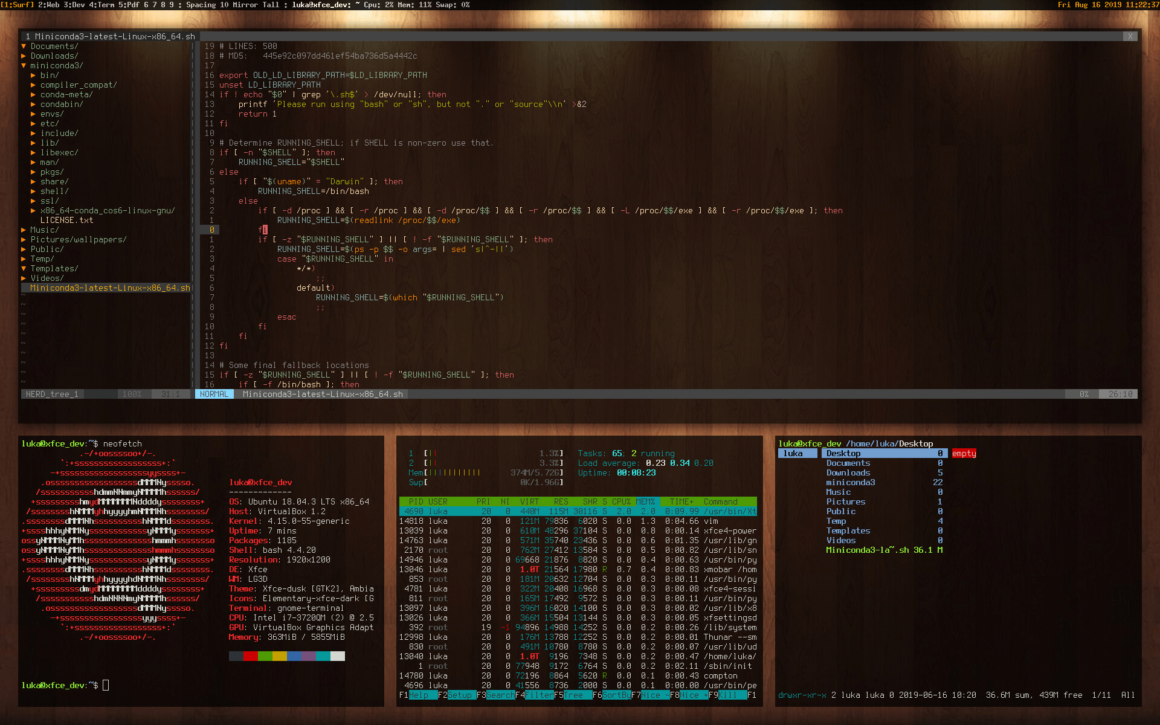This screenshot has height=725, width=1160.
Task: Click the F2 Setup button in htop
Action: pos(459,695)
